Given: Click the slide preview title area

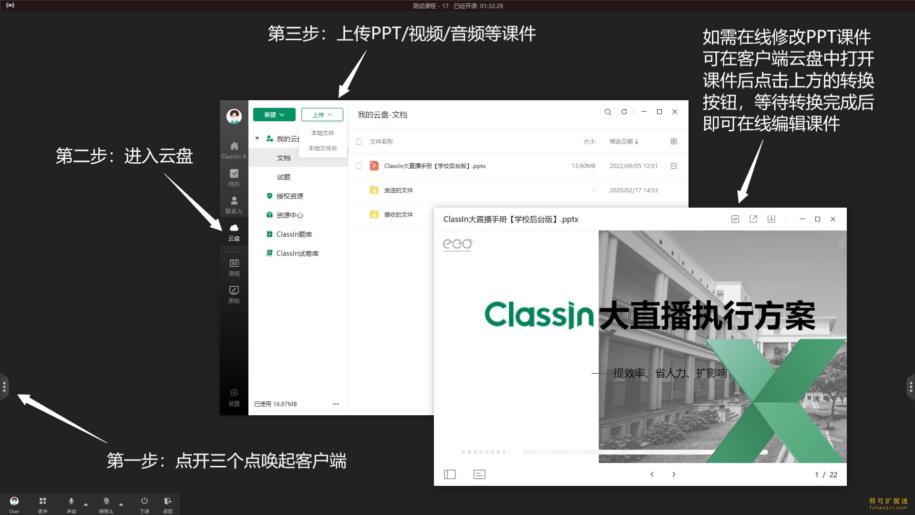Looking at the screenshot, I should click(650, 315).
